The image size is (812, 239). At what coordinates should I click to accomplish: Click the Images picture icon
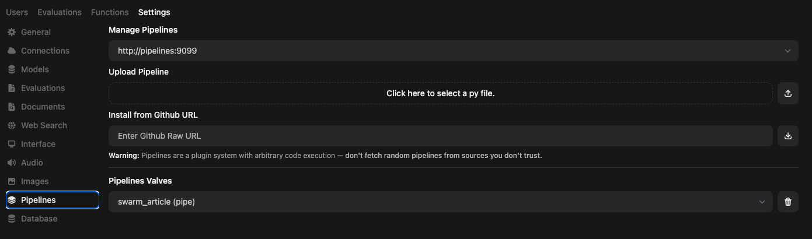pos(12,181)
